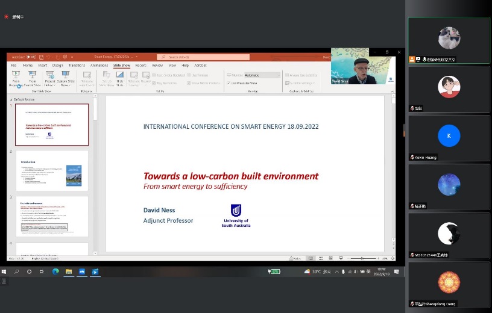Toggle the Use Timings checkbox
Viewport: 492px width, 313px height.
click(189, 75)
